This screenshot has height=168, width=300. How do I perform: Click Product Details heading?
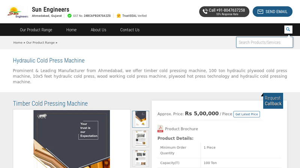175,138
